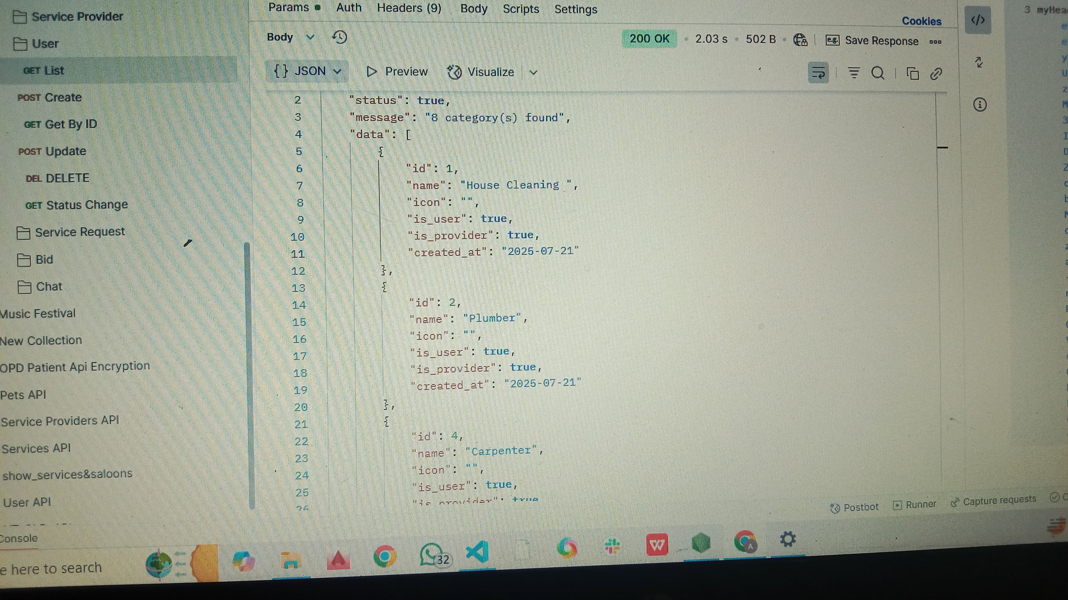Open the request info icon

(980, 104)
